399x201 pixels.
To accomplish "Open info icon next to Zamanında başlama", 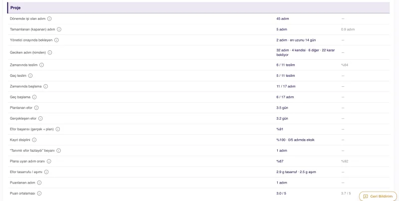I will (x=45, y=86).
